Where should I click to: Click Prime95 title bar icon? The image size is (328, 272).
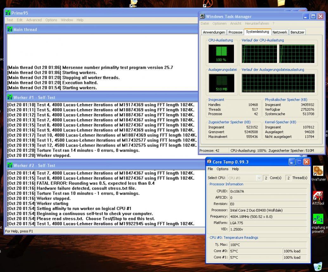8,13
